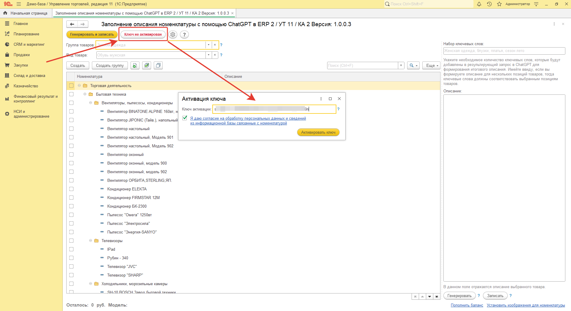
Task: Tick the checkbox next to Вентилятор настольный
Action: click(x=71, y=129)
